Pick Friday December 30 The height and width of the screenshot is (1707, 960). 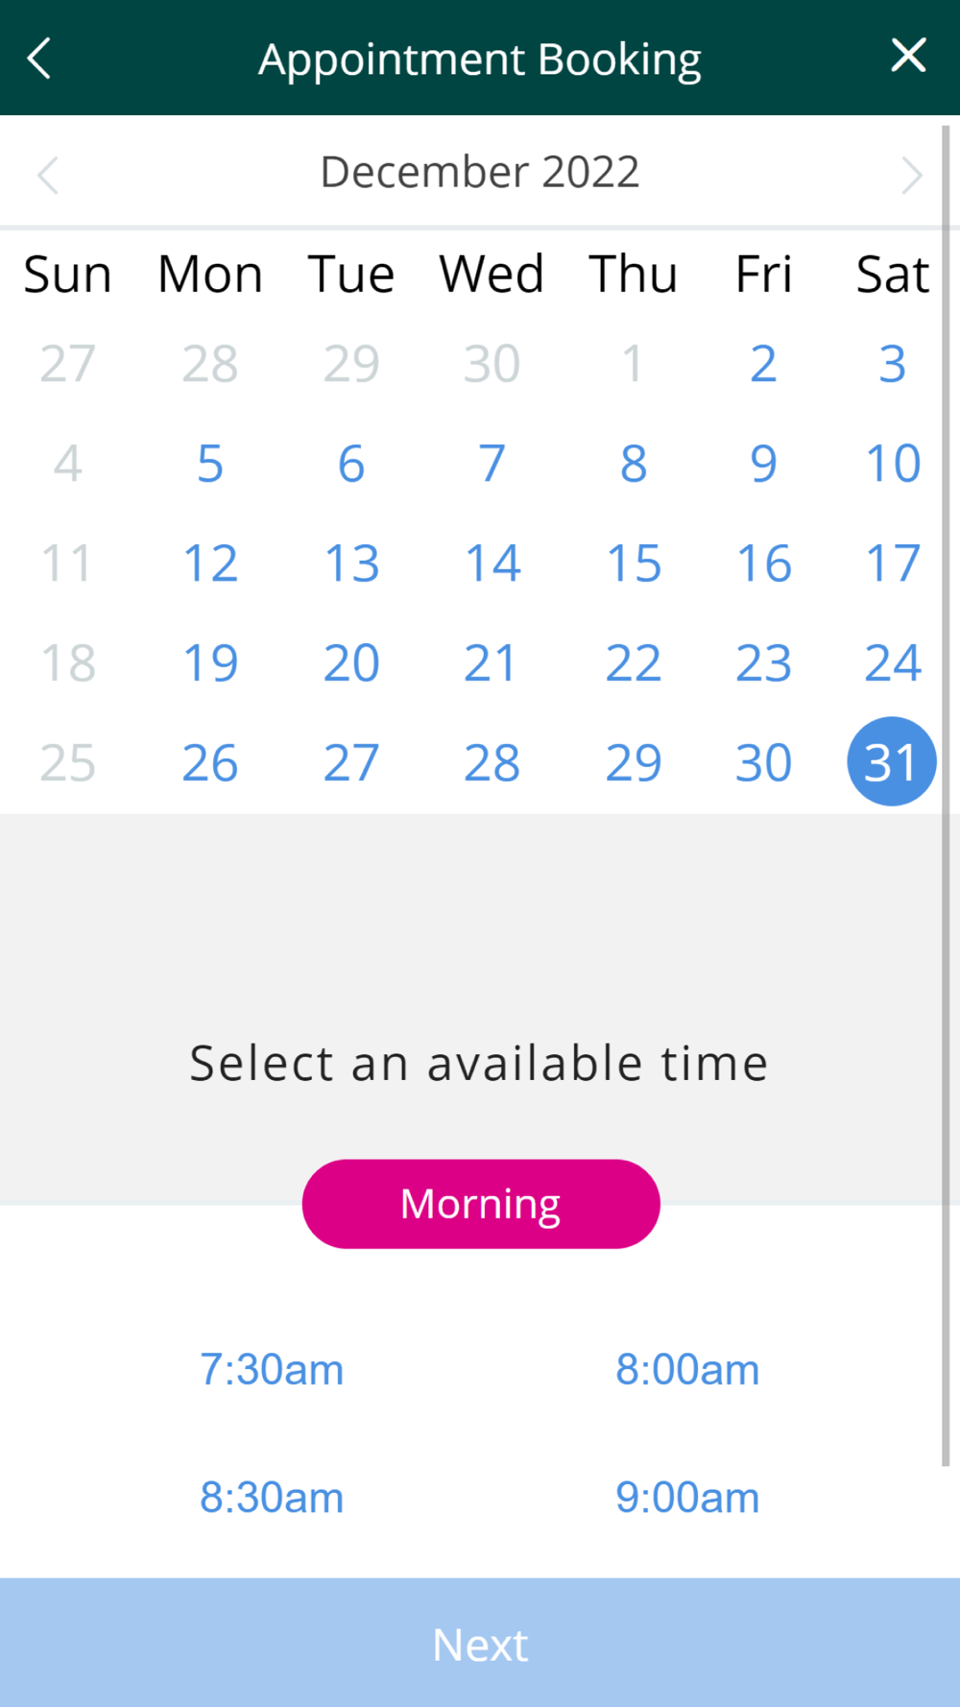(x=763, y=762)
